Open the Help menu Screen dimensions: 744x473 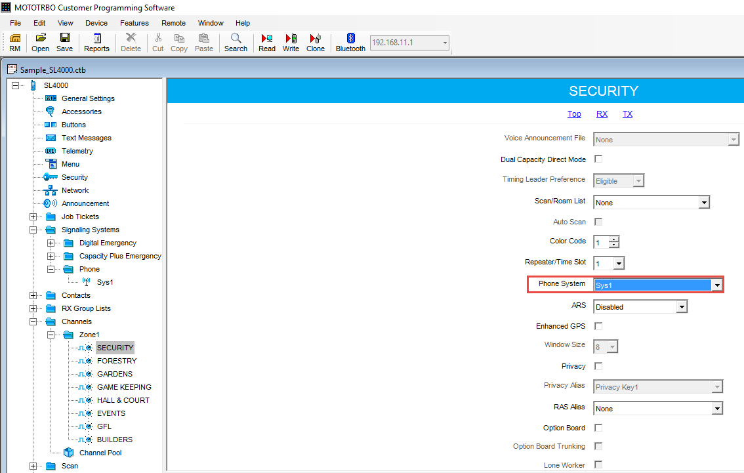tap(243, 23)
